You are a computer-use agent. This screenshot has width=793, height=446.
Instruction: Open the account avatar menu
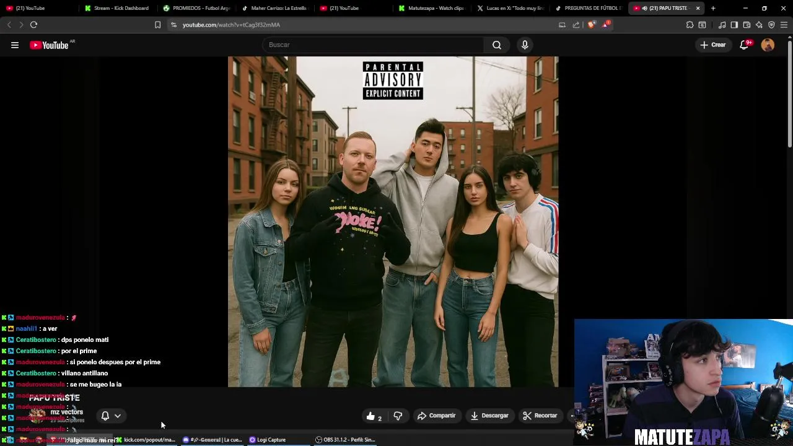768,45
